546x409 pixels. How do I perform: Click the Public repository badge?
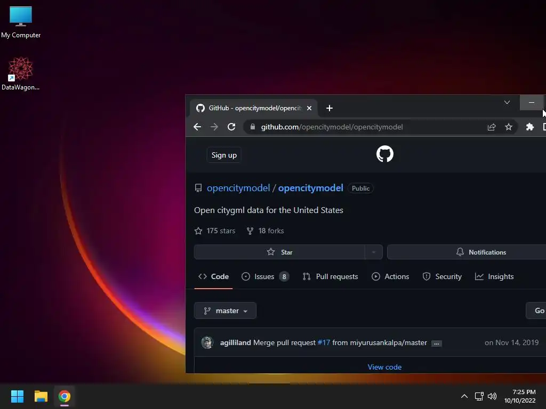(360, 188)
